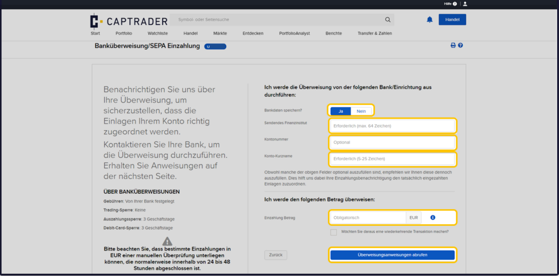Click Ich werde den folgenden Betrag überweisen heading
559x276 pixels.
319,200
